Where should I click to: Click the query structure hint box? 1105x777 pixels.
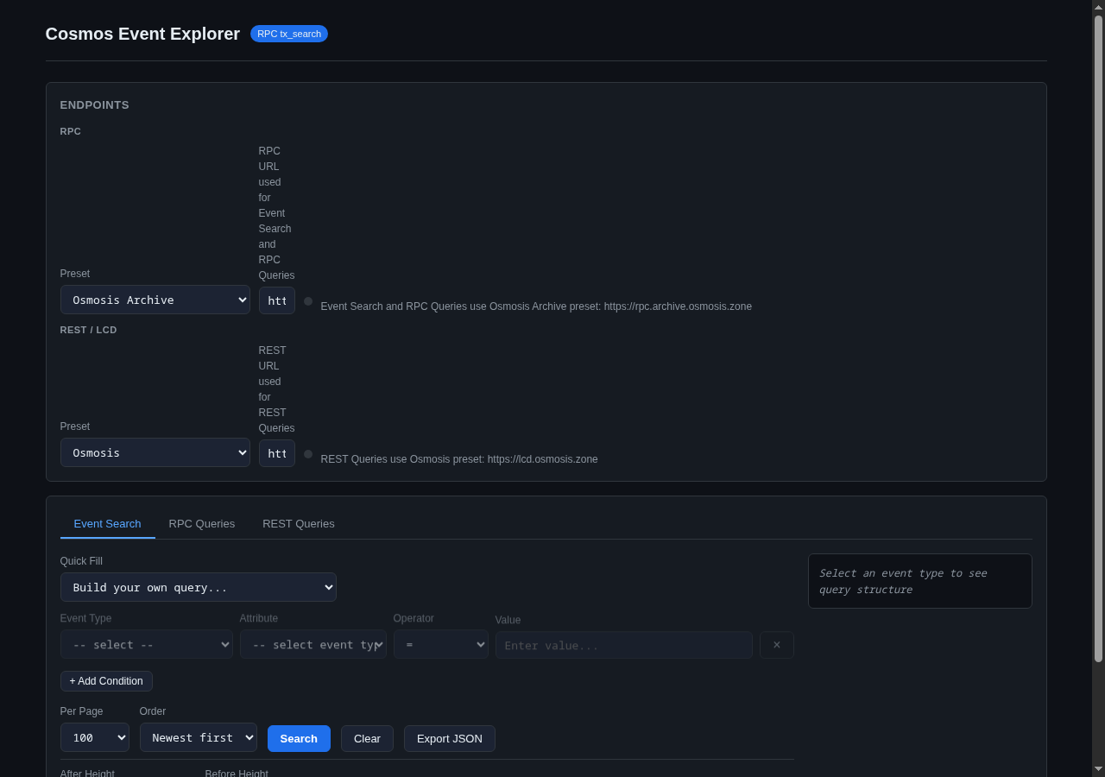pyautogui.click(x=920, y=581)
